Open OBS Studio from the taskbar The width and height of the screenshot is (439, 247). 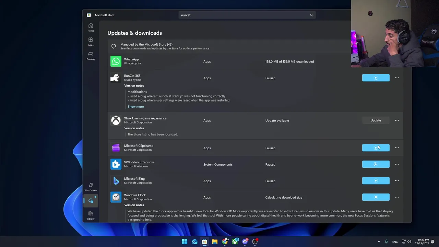pyautogui.click(x=255, y=242)
